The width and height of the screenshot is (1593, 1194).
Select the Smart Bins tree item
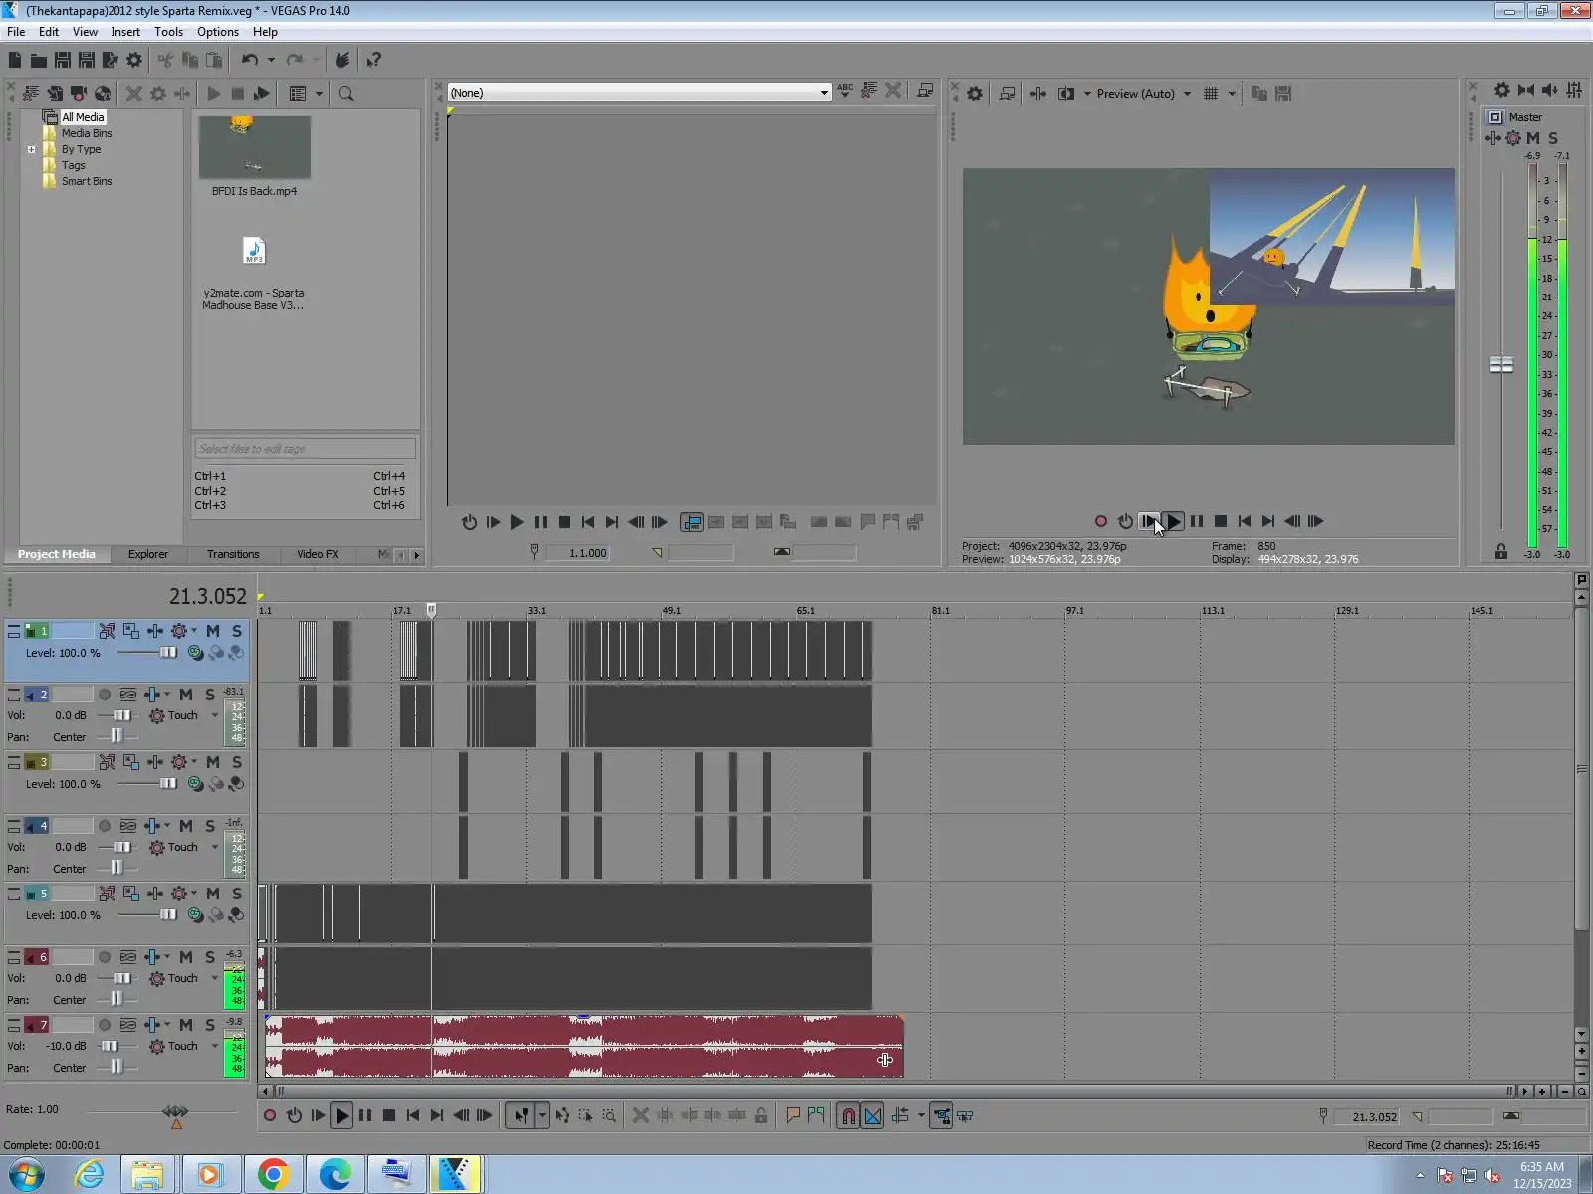coord(87,181)
